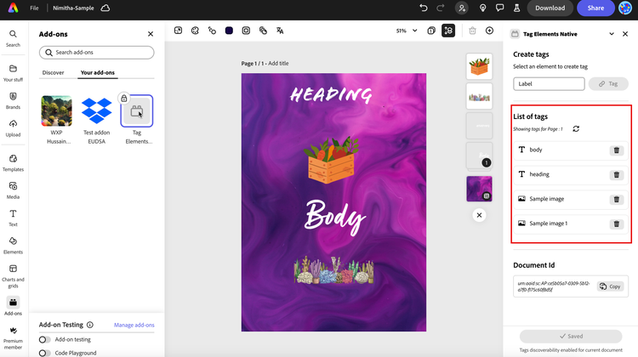Open the layering toolbar icon
This screenshot has height=357, width=638.
pos(263,31)
